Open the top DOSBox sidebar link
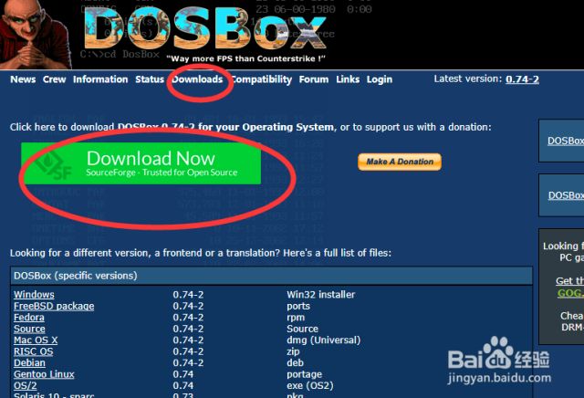This screenshot has width=584, height=398. click(x=566, y=141)
